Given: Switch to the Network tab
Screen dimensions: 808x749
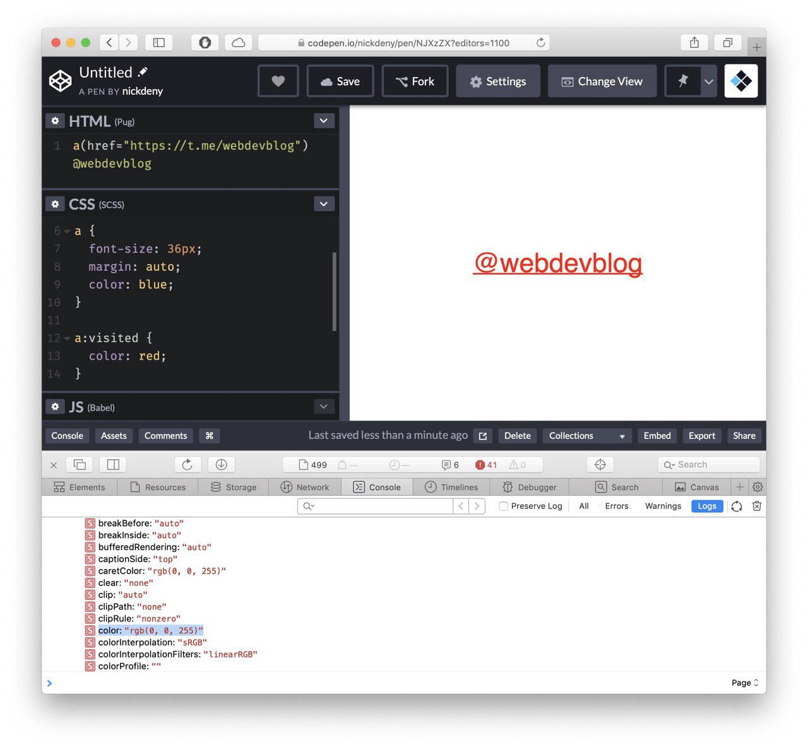Looking at the screenshot, I should 305,487.
